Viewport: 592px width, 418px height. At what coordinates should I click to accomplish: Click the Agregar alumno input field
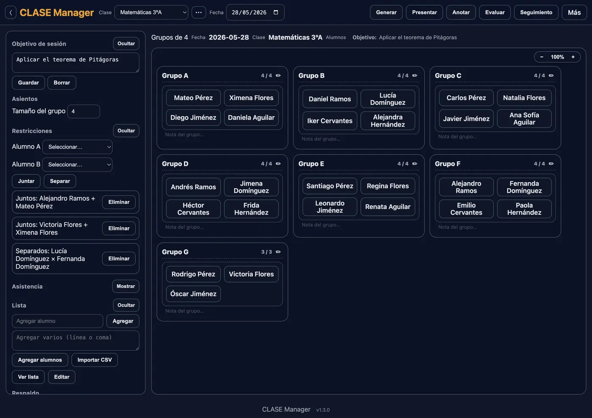pyautogui.click(x=58, y=321)
